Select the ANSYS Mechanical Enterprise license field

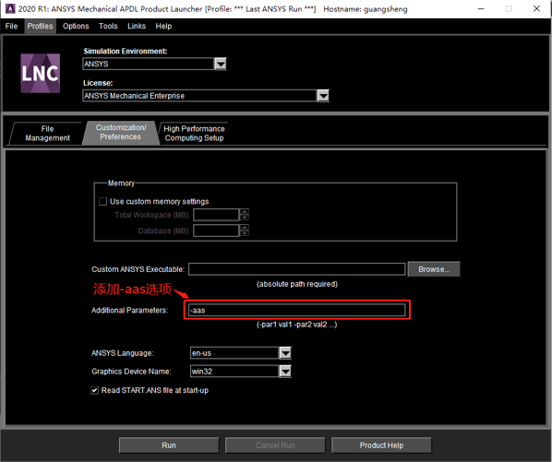[199, 96]
